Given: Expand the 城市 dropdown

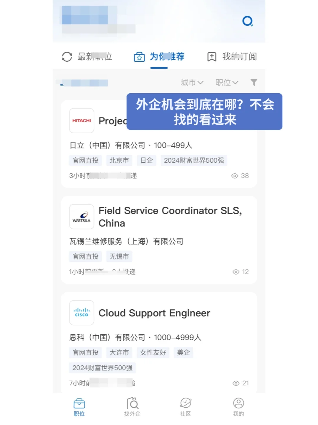Looking at the screenshot, I should 192,82.
